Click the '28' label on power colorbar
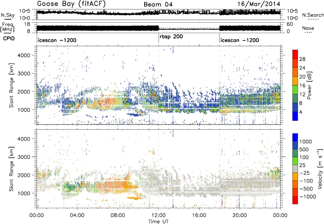 click(302, 59)
